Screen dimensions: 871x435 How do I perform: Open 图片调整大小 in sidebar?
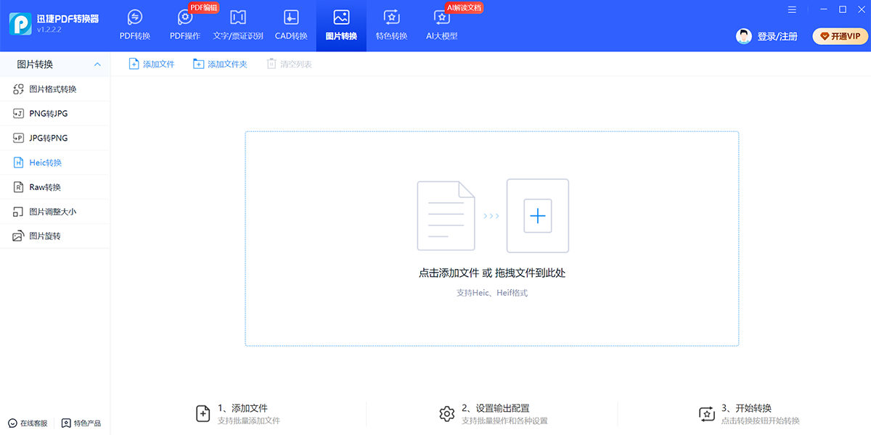pos(52,212)
